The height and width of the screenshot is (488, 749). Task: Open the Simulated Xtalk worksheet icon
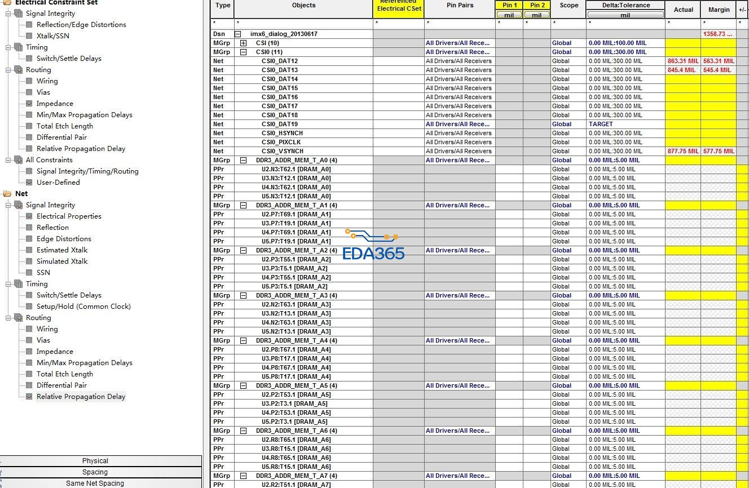click(29, 261)
